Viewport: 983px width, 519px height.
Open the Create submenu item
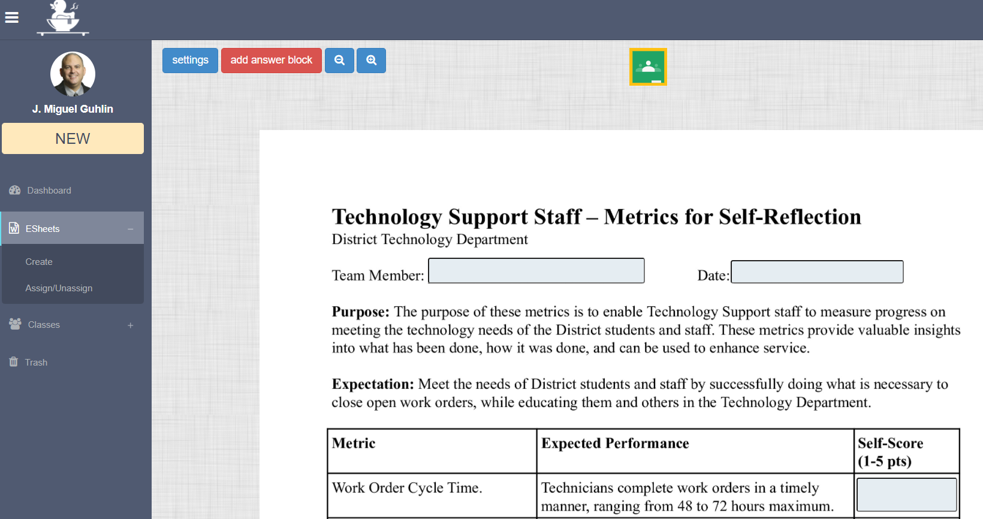39,262
